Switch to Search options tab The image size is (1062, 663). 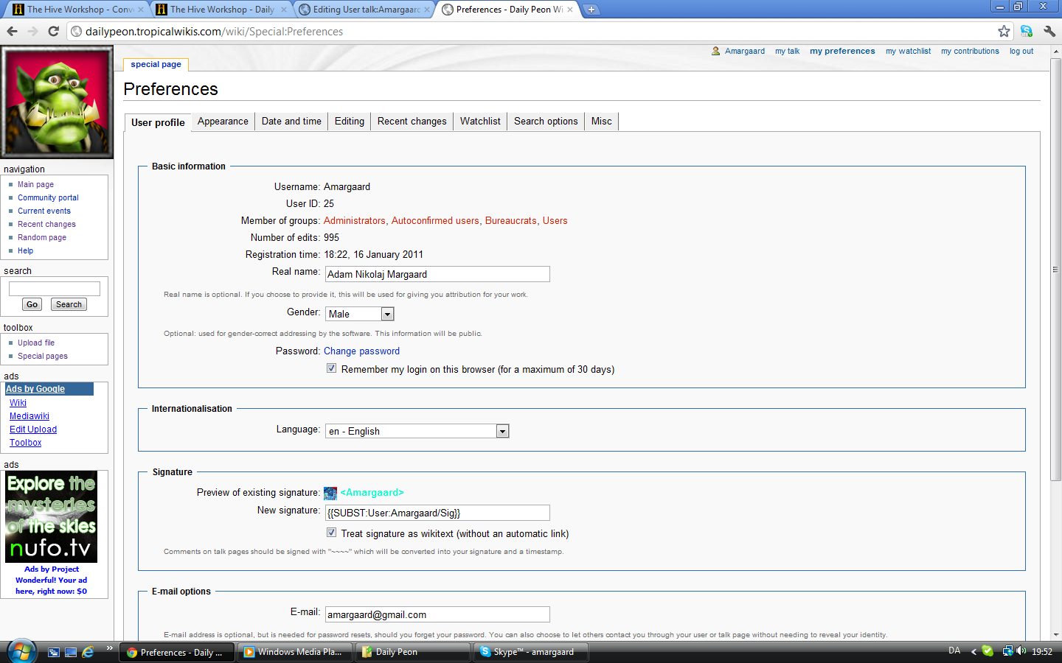[x=546, y=122]
